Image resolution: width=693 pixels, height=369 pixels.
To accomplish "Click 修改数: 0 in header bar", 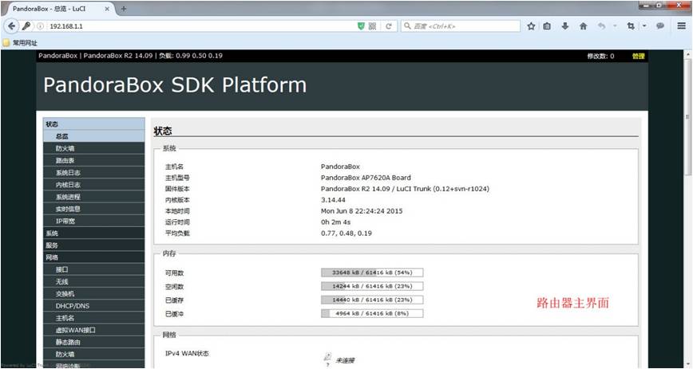I will (600, 56).
